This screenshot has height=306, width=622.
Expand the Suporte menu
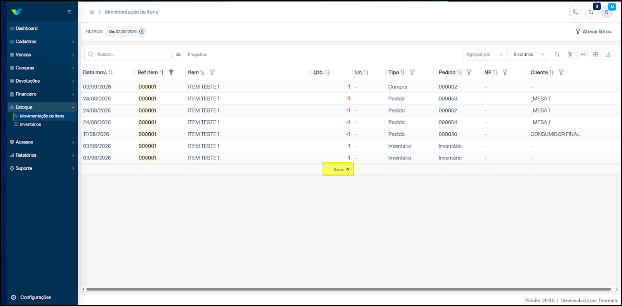42,169
